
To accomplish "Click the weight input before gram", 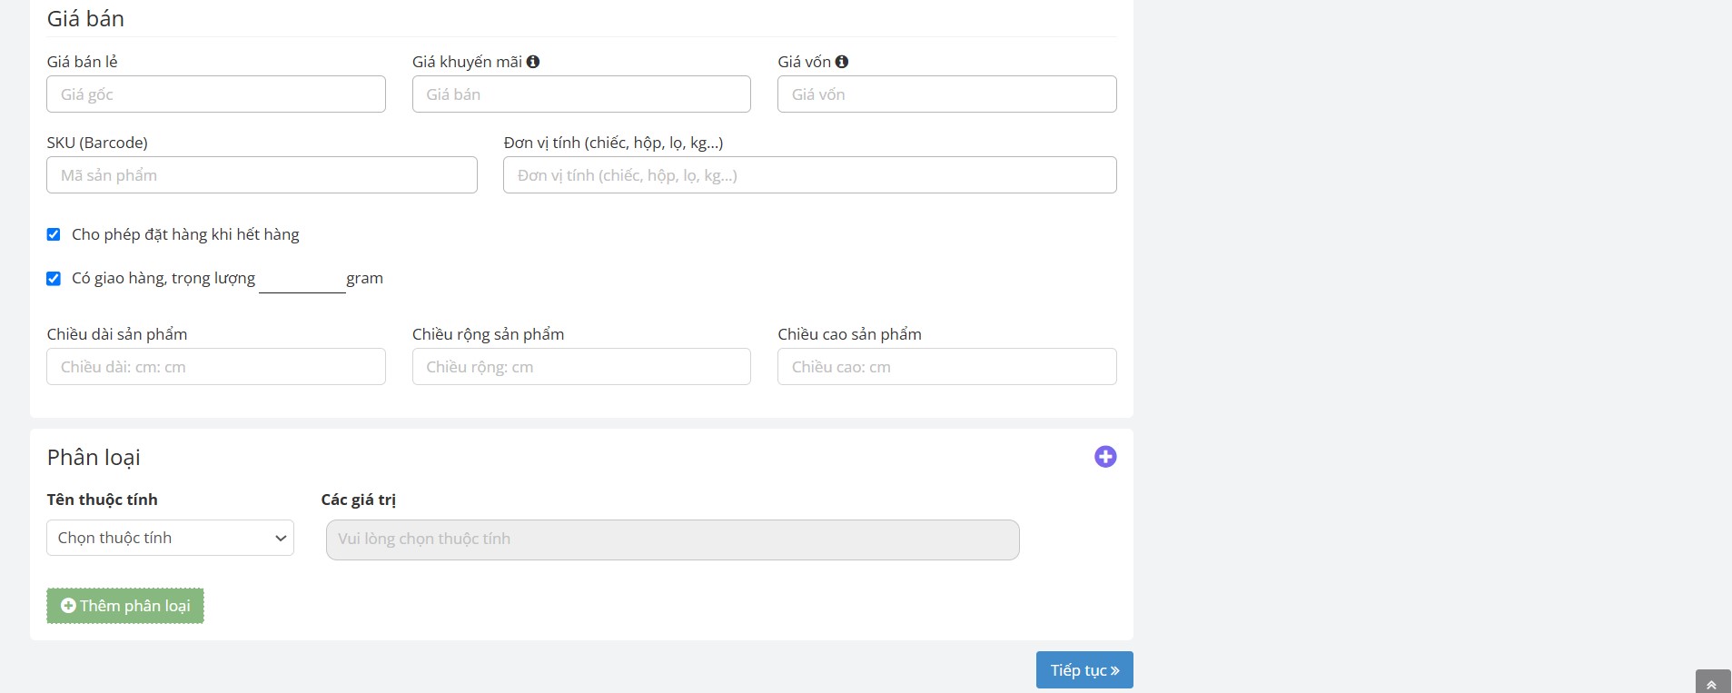I will point(302,280).
